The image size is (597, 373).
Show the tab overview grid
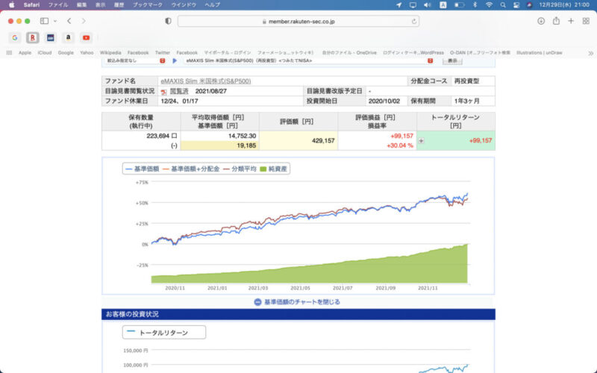click(x=586, y=21)
